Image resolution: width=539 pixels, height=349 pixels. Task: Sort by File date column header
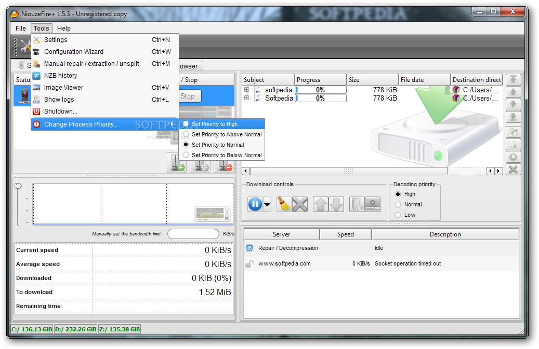point(425,79)
